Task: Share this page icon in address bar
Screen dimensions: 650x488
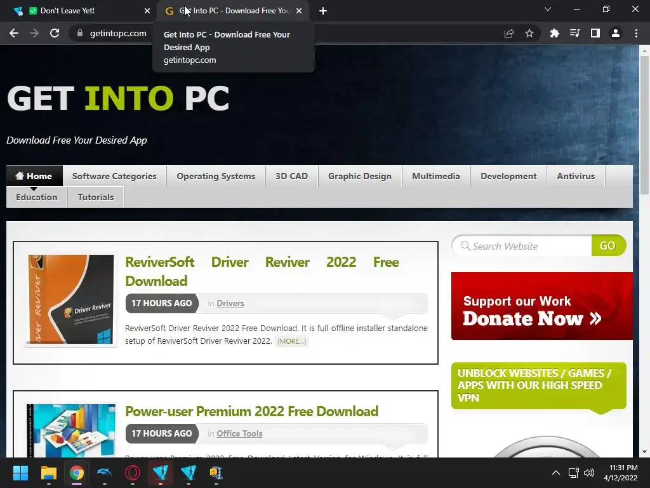Action: coord(509,34)
